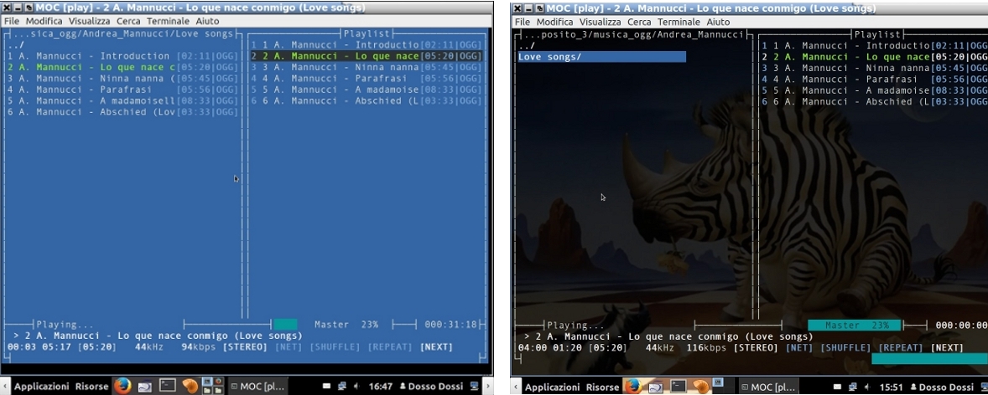This screenshot has width=988, height=395.
Task: Click the mail envelope tray icon, right taskbar
Action: [x=837, y=386]
